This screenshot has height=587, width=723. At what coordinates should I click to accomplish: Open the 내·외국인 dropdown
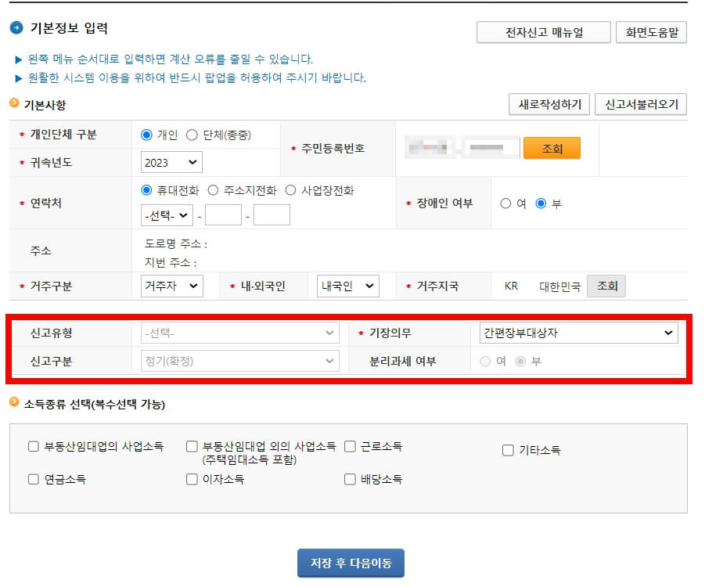(347, 286)
